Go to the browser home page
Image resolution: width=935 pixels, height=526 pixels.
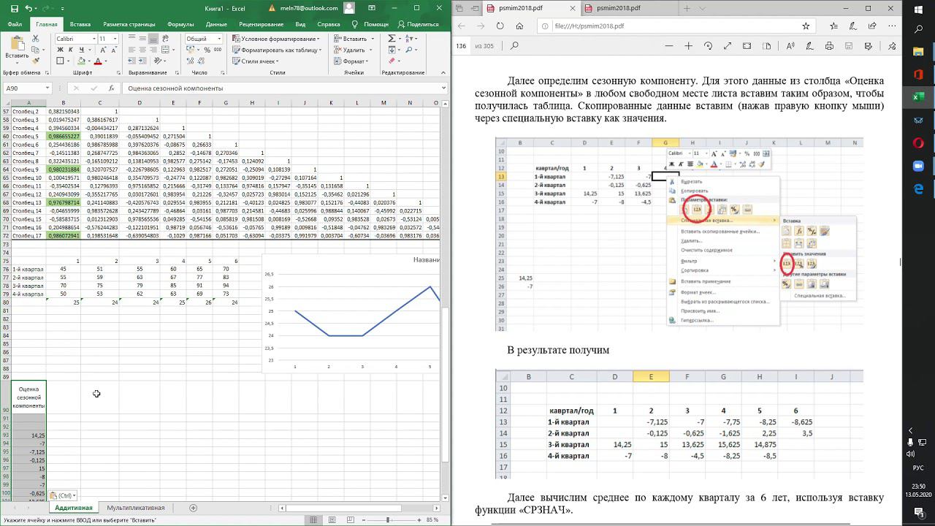click(519, 26)
